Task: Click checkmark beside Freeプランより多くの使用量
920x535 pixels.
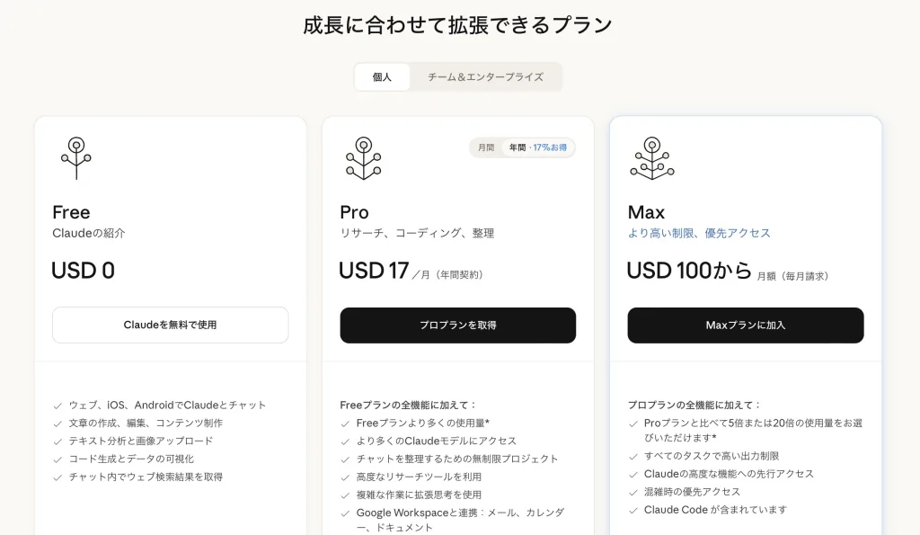Action: [x=345, y=424]
